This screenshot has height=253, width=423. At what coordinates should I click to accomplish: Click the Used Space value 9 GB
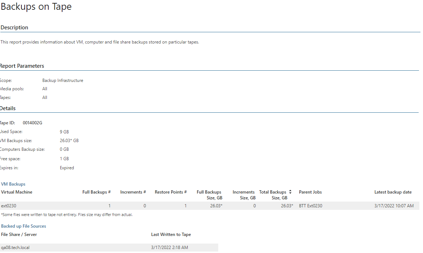[x=64, y=132]
